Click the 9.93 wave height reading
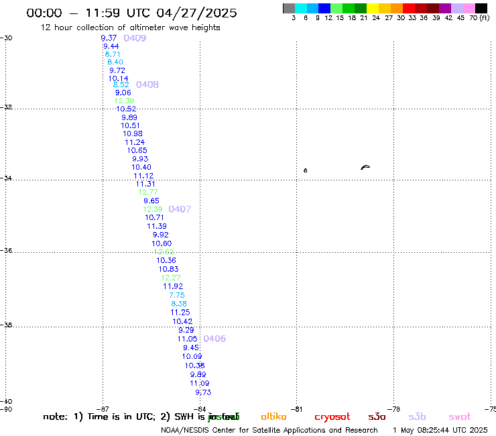 (140, 159)
